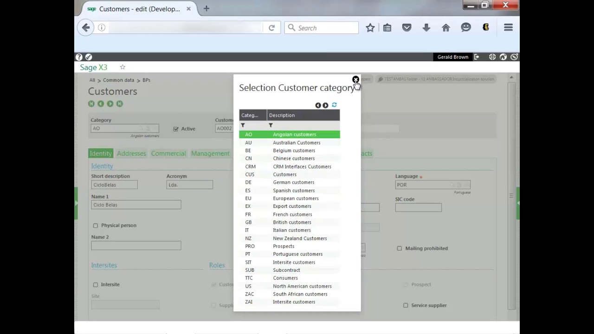This screenshot has width=594, height=334.
Task: Click the Africa globe icon in black bar
Action: (x=503, y=57)
